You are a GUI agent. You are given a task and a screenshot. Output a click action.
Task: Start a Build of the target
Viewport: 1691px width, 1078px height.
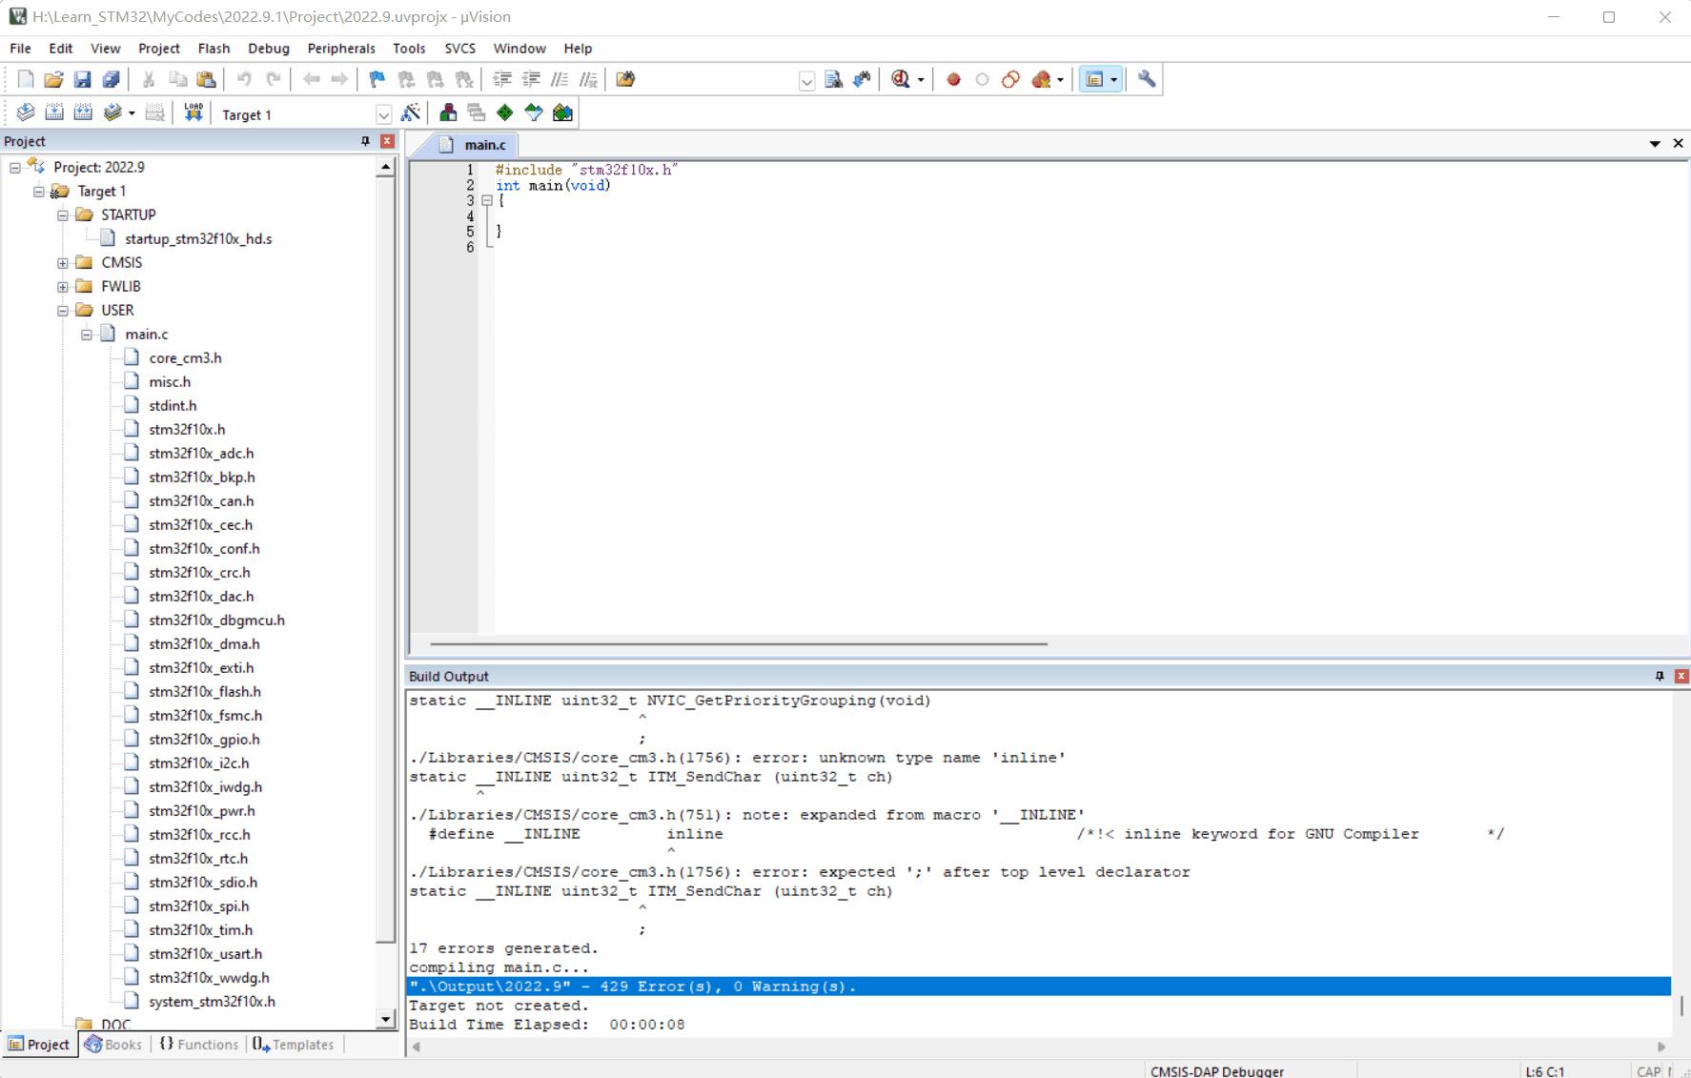[54, 112]
